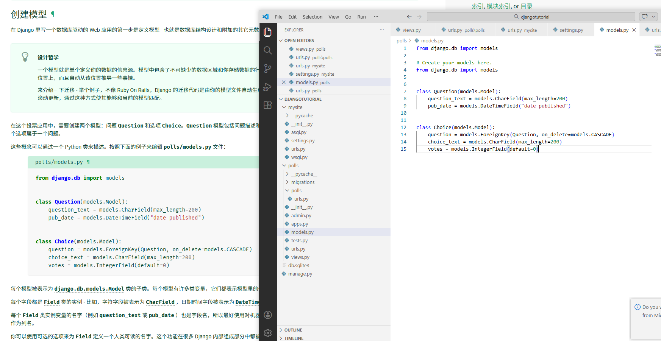Click the pilcrow next to polls/models.py caption
661x341 pixels.
point(88,162)
